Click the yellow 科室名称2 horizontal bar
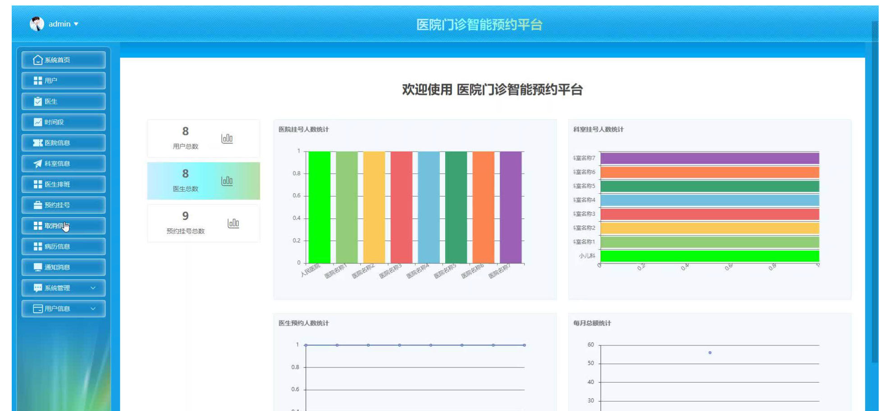 coord(710,228)
